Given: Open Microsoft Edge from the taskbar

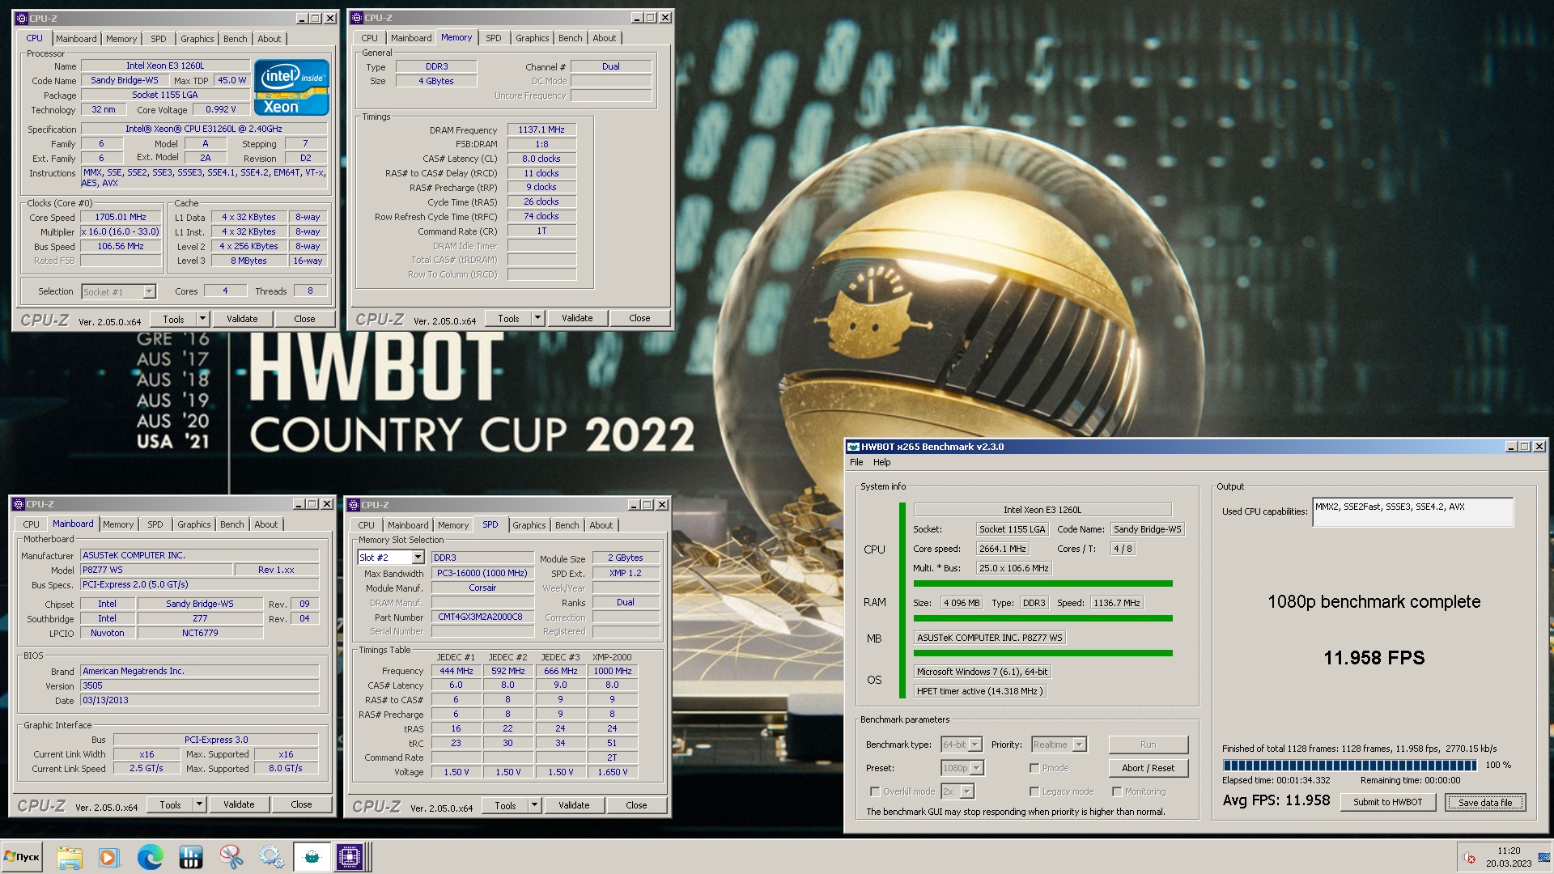Looking at the screenshot, I should (x=150, y=857).
